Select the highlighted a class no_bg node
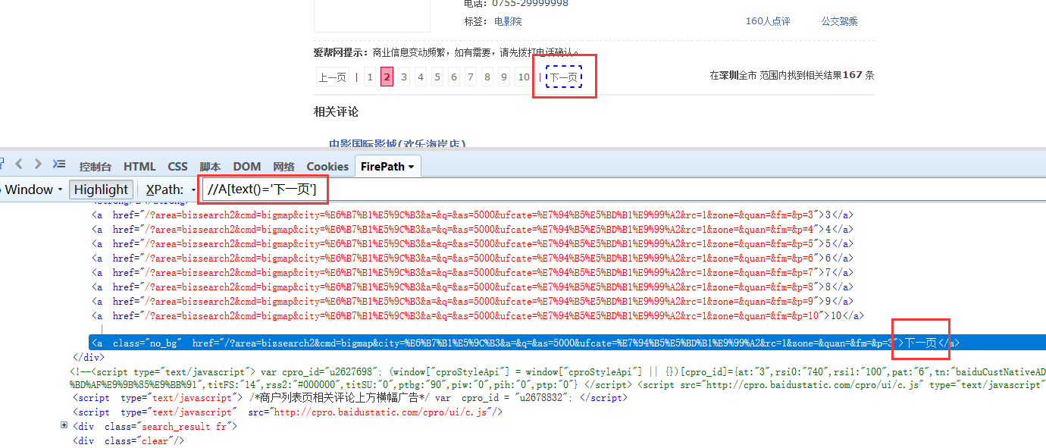The height and width of the screenshot is (448, 1046). coord(568,343)
